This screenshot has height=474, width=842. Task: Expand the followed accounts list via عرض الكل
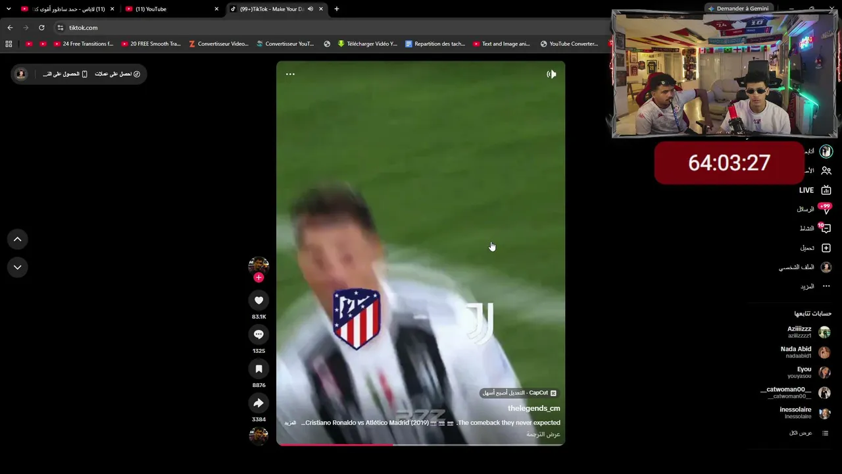click(x=808, y=433)
